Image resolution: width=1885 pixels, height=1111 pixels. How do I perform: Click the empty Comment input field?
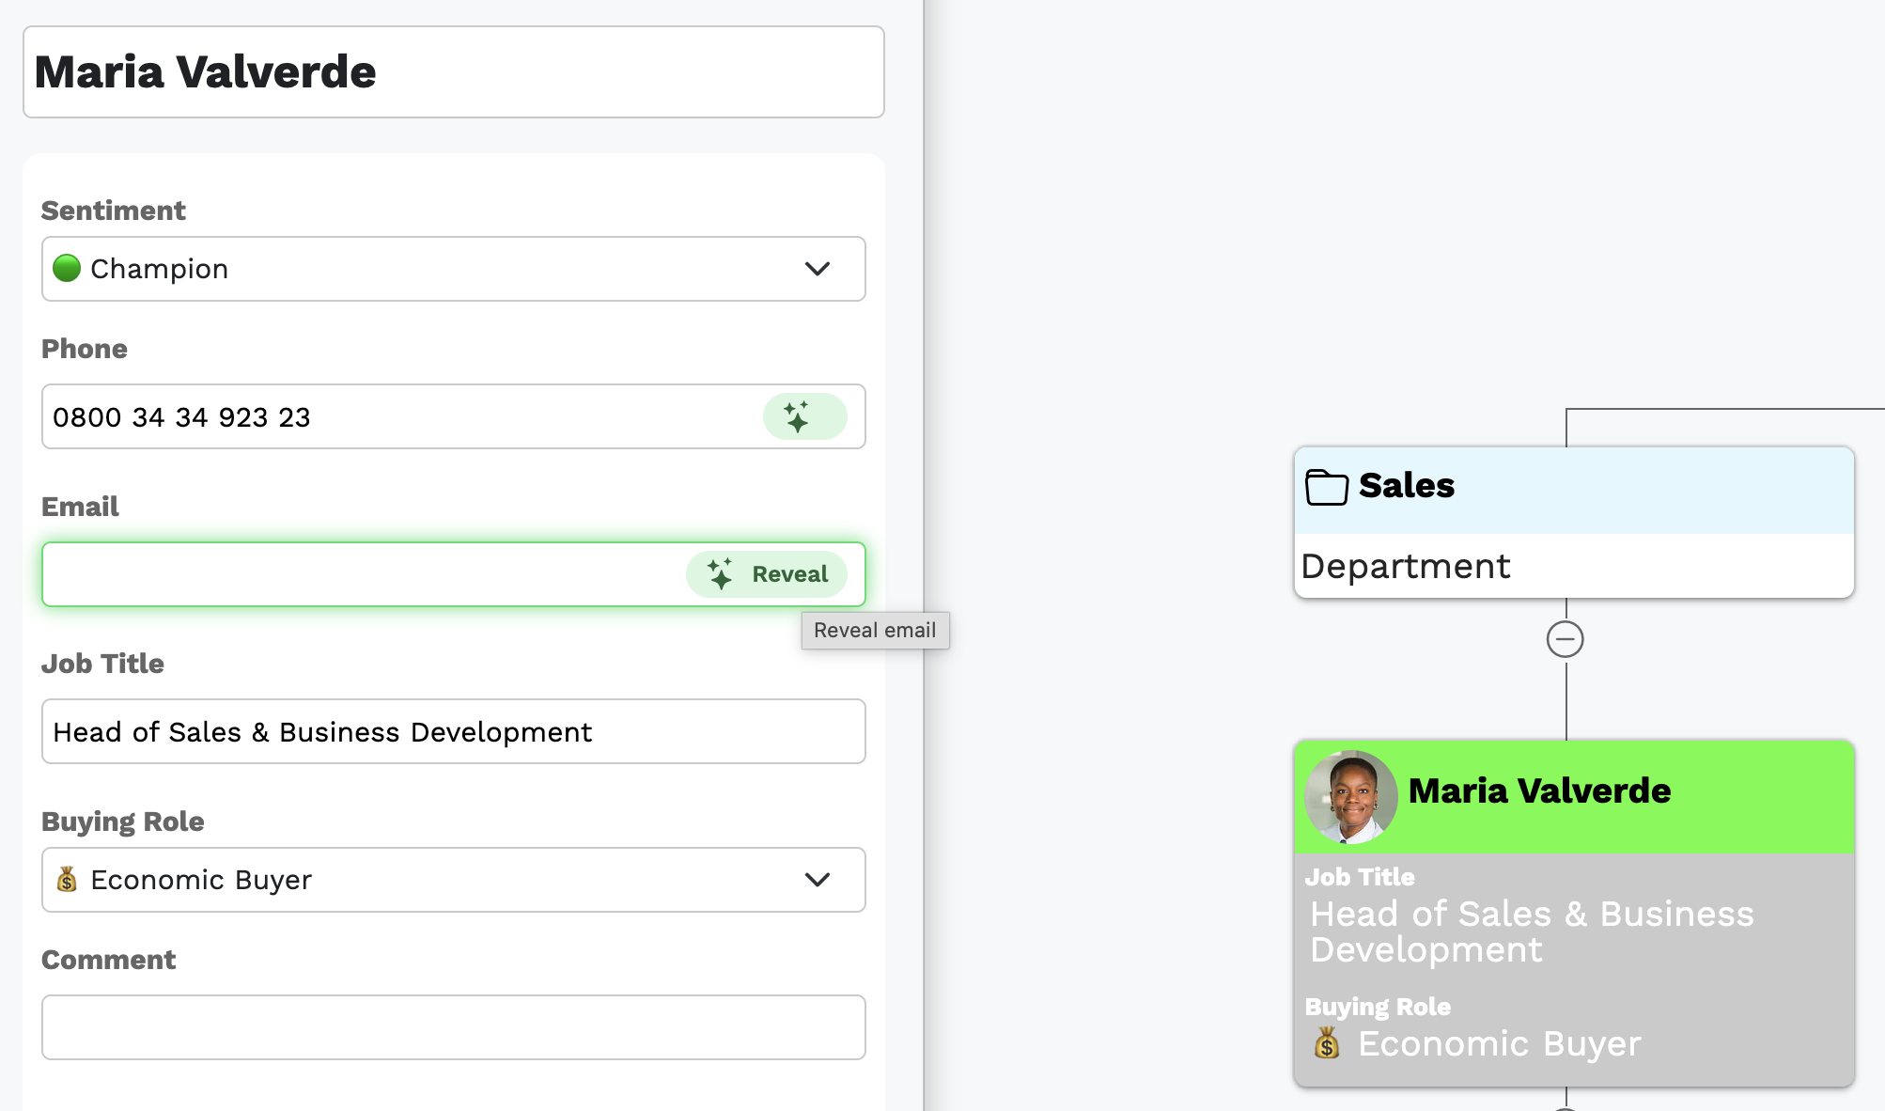453,1027
